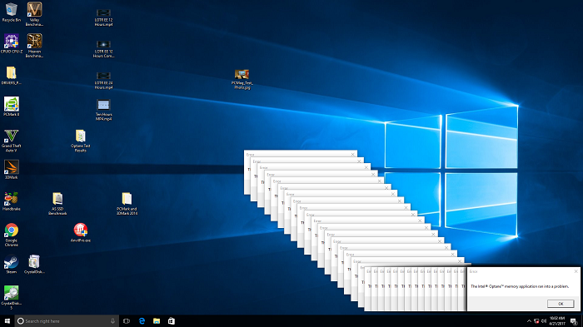Select the Optane Test Results folder
The width and height of the screenshot is (583, 327).
tap(80, 141)
